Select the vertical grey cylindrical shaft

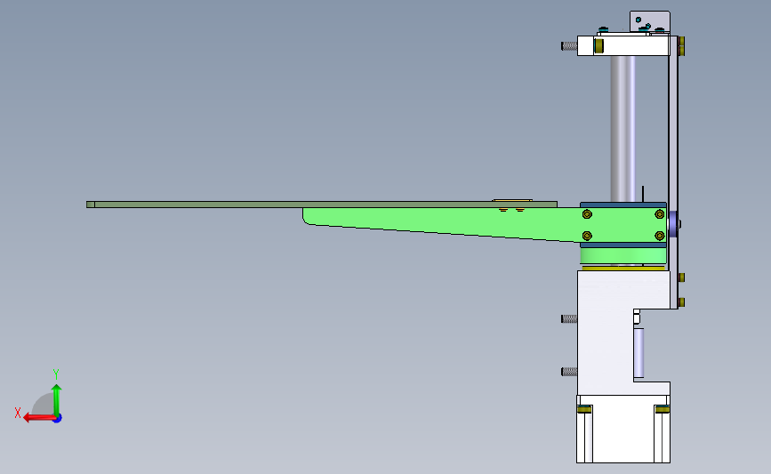pos(622,129)
